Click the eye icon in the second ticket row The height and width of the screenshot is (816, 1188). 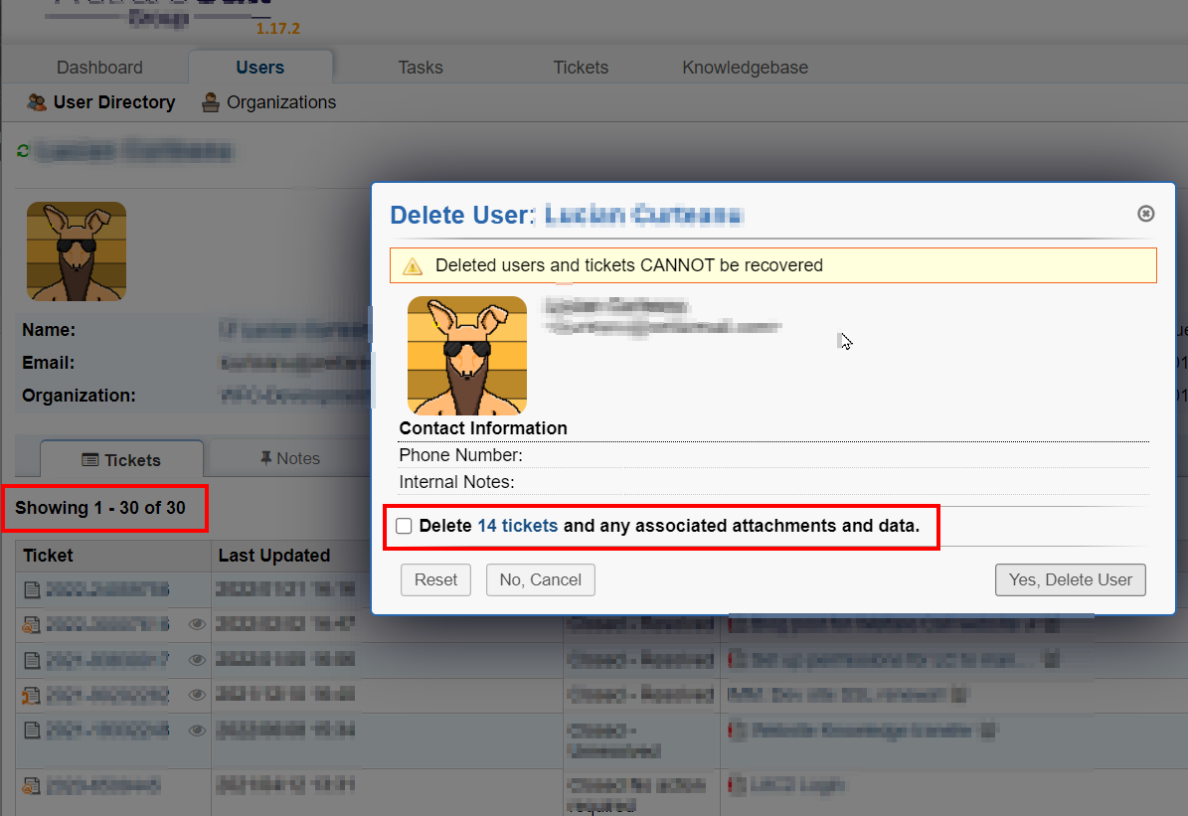[x=197, y=625]
